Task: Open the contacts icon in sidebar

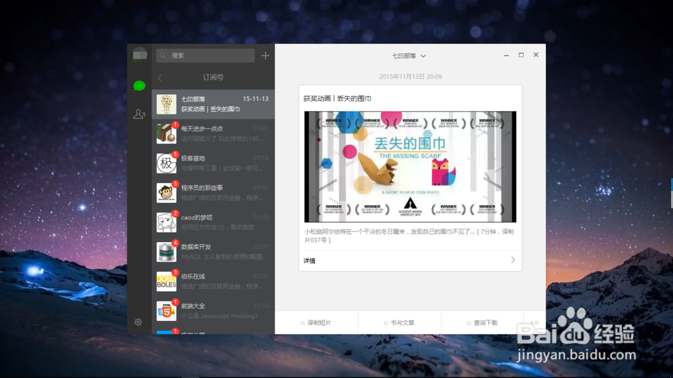Action: pyautogui.click(x=139, y=114)
